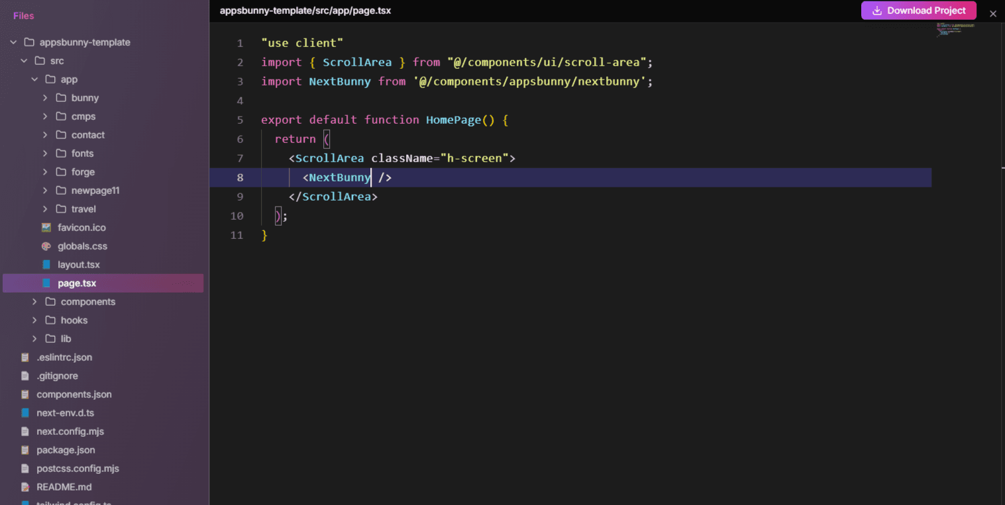Open next-env.d.ts file name
Image resolution: width=1005 pixels, height=505 pixels.
pyautogui.click(x=65, y=413)
